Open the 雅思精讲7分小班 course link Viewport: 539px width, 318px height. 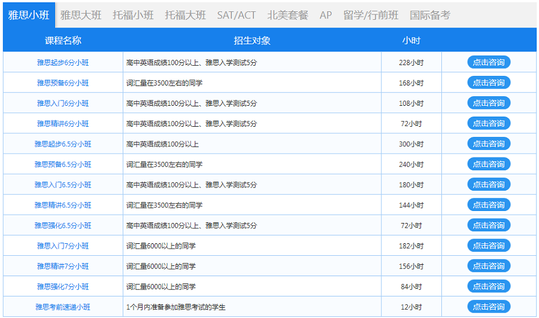[x=63, y=266]
